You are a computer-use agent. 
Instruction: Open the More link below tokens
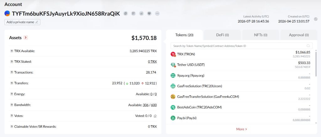(x=242, y=129)
